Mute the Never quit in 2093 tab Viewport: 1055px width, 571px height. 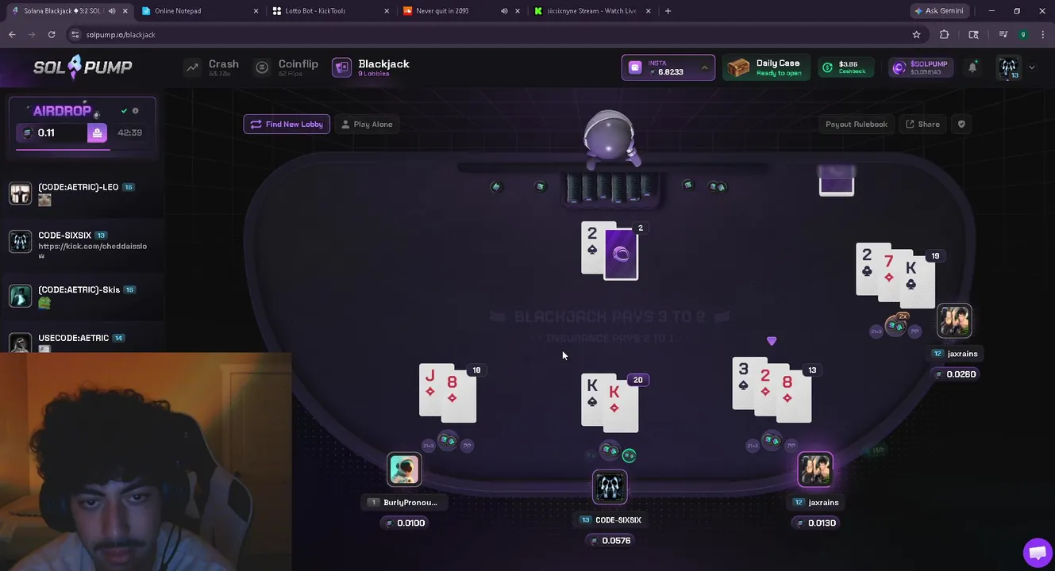pyautogui.click(x=504, y=11)
